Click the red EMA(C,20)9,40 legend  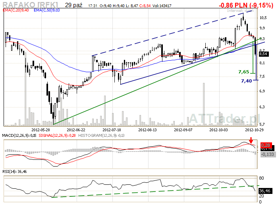[16, 10]
